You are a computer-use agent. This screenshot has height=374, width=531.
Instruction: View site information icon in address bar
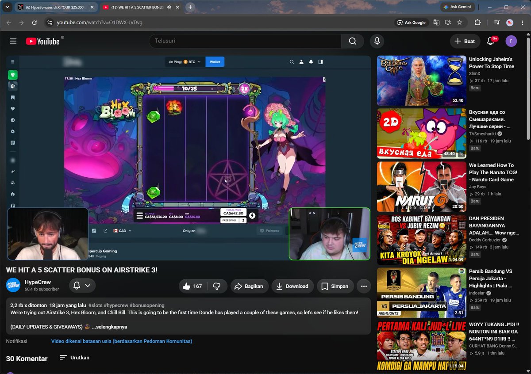(49, 23)
